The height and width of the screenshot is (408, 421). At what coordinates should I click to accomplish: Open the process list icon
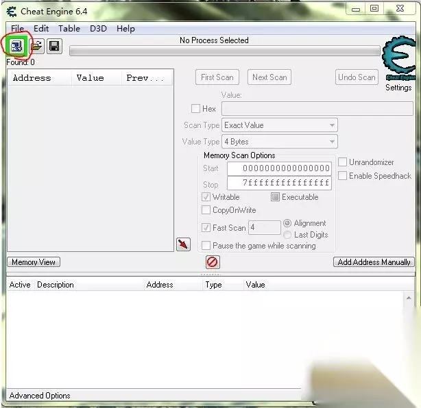pyautogui.click(x=16, y=47)
